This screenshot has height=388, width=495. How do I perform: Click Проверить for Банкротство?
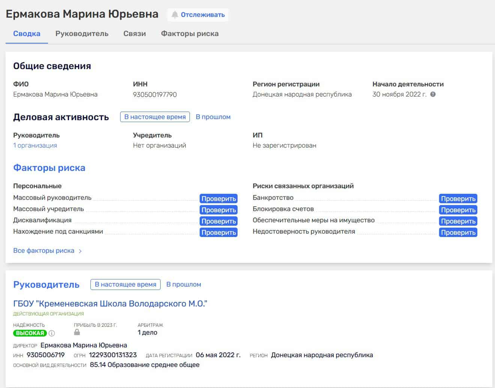pos(458,198)
